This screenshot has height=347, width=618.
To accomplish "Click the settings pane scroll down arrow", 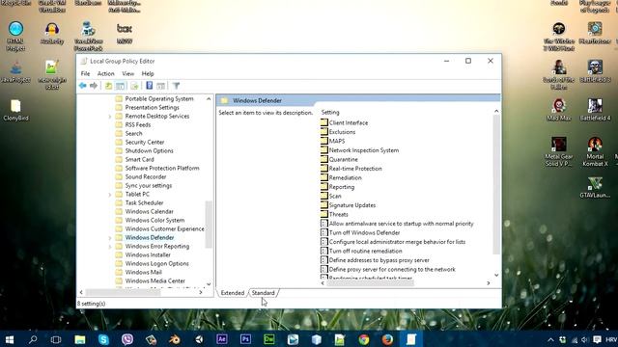I will pyautogui.click(x=496, y=275).
